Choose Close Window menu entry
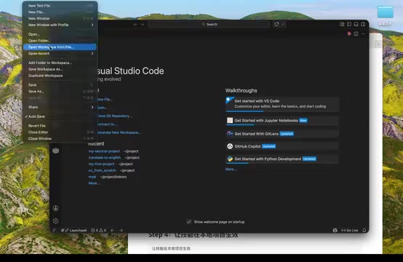This screenshot has height=262, width=403. [60, 138]
